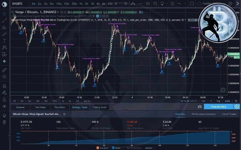Click the user avatar at top left
This screenshot has width=241, height=150.
point(4,4)
